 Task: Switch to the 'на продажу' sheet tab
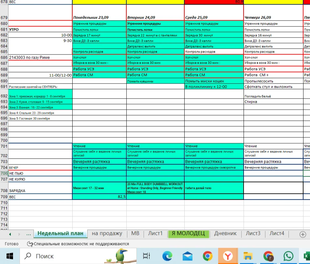[107, 233]
